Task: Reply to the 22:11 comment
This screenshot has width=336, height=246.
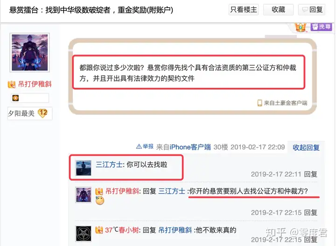Action: (311, 174)
